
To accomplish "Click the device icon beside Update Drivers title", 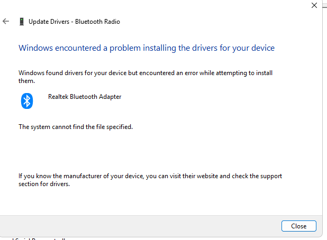I will (x=21, y=22).
